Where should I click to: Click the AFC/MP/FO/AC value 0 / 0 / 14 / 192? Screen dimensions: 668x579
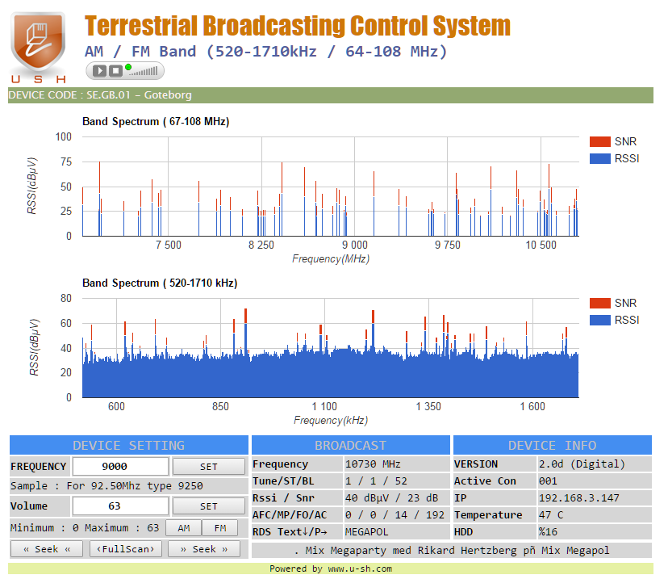tap(395, 515)
